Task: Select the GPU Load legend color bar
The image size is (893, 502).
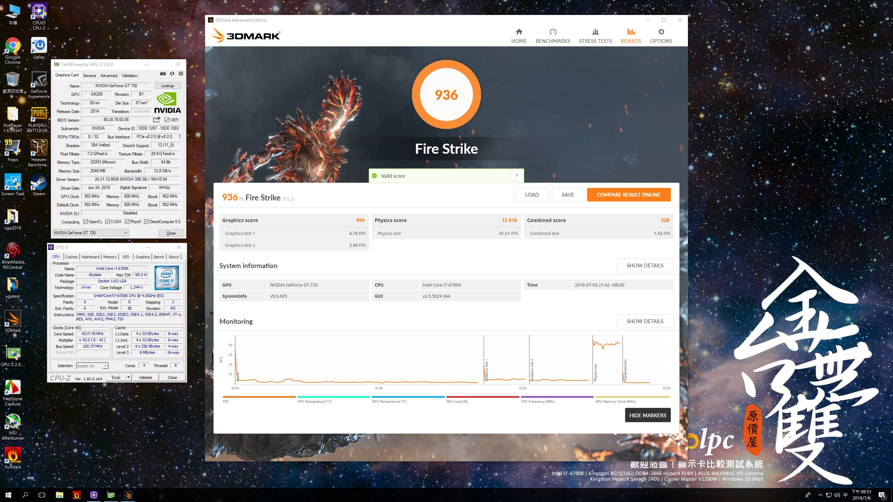Action: [x=483, y=397]
